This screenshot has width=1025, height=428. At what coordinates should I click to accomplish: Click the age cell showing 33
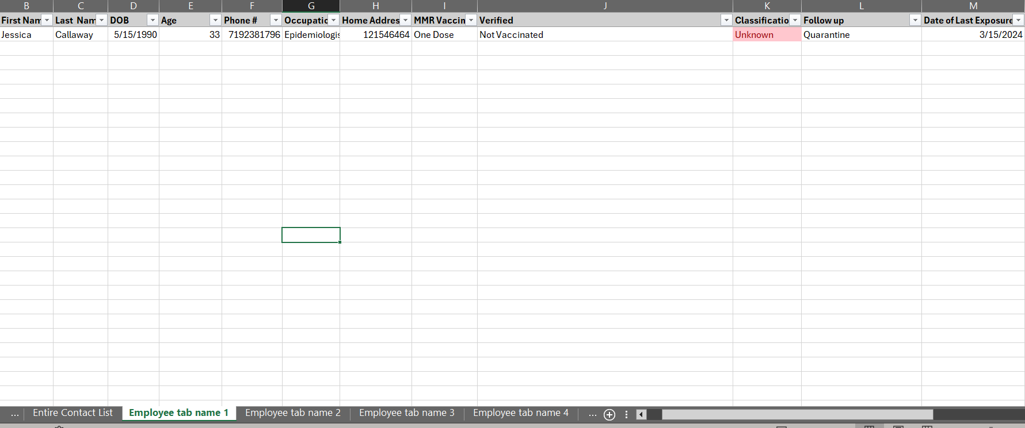click(190, 34)
